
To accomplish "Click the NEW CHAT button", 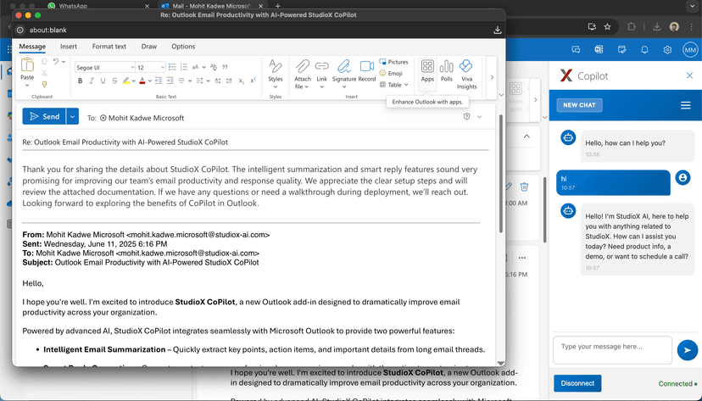I will coord(579,105).
